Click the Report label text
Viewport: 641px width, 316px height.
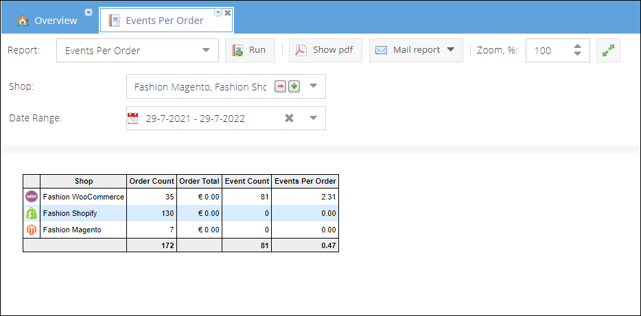(x=24, y=51)
